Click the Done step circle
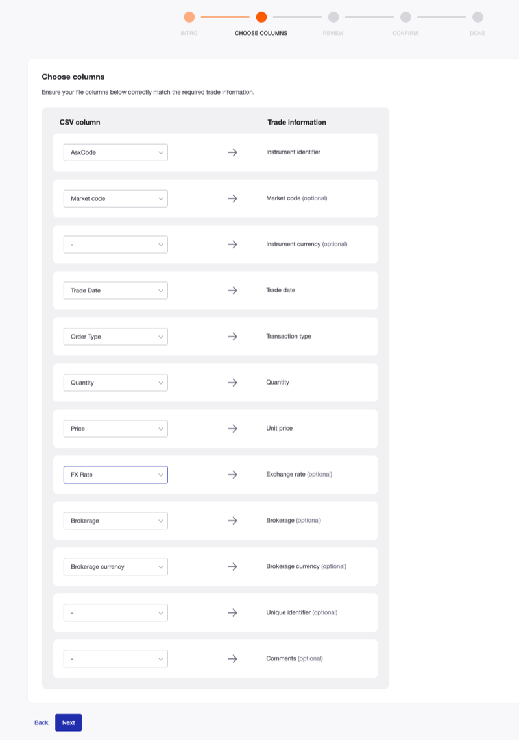Image resolution: width=519 pixels, height=740 pixels. 477,17
